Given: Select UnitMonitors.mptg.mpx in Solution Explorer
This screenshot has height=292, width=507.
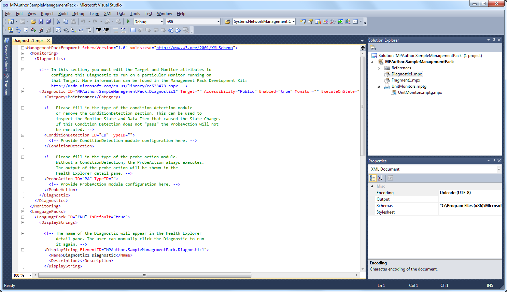Looking at the screenshot, I should 420,92.
